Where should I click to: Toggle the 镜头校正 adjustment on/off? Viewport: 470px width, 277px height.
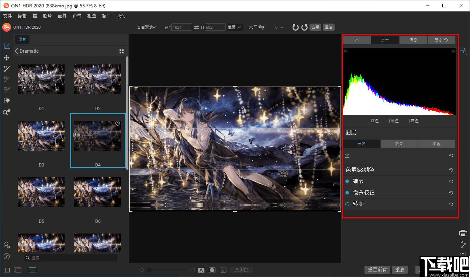pyautogui.click(x=347, y=193)
